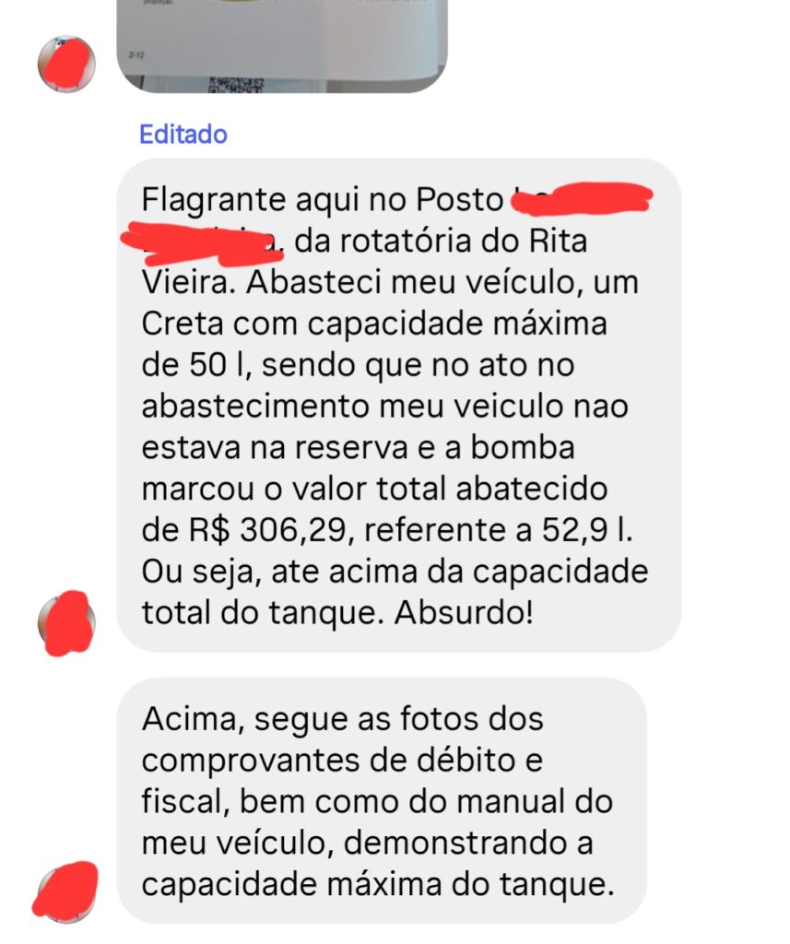790x944 pixels.
Task: Tap the barcode area in the photo
Action: [x=236, y=85]
